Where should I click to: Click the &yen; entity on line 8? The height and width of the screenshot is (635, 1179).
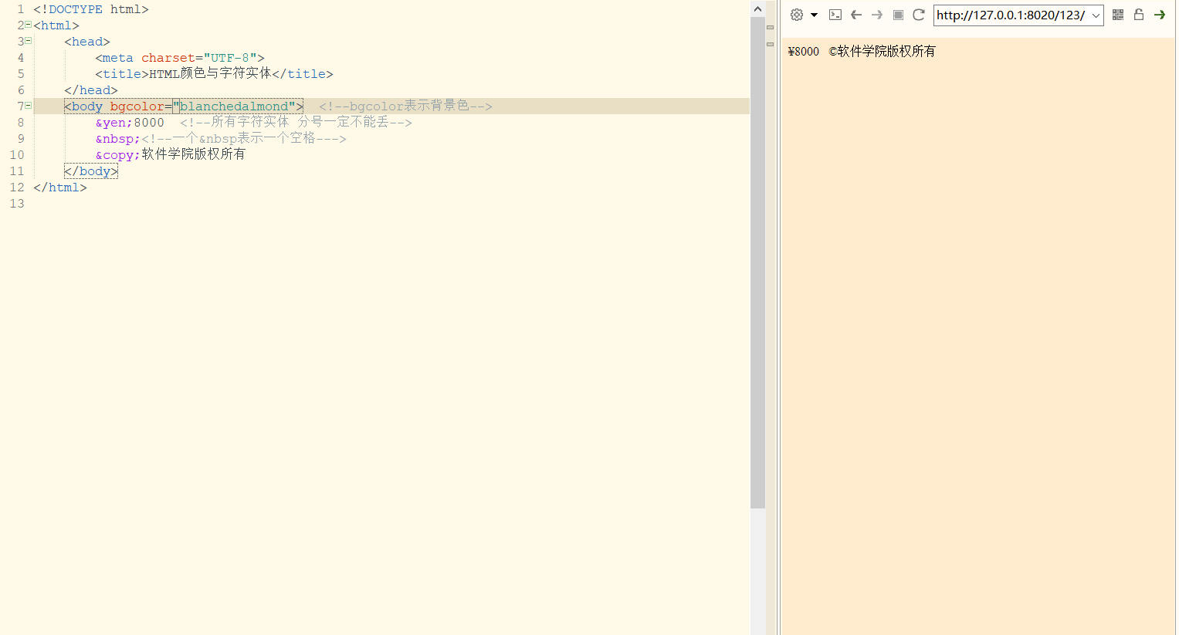pyautogui.click(x=114, y=123)
